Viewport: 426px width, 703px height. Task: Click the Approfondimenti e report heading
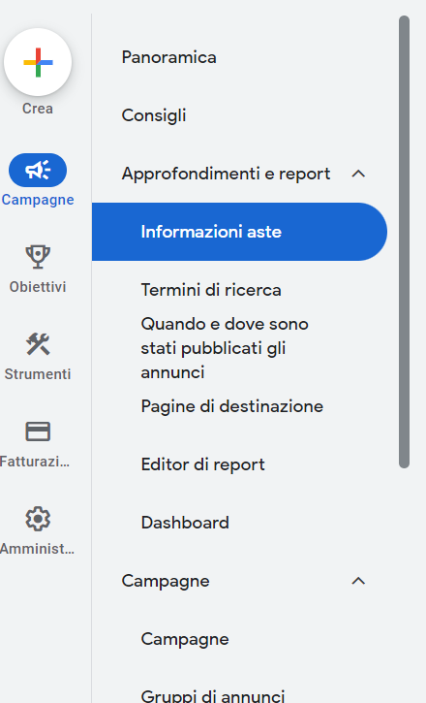[x=226, y=174]
